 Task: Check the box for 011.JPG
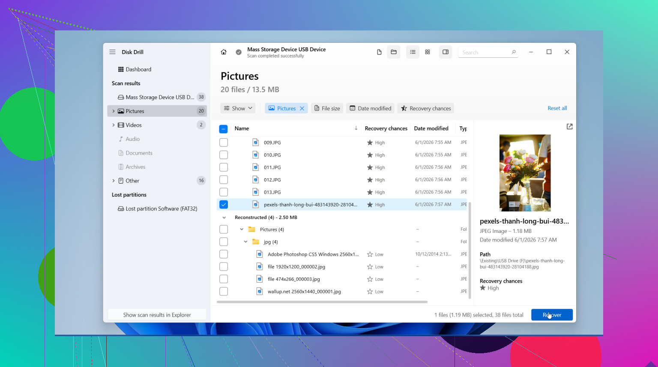(224, 167)
